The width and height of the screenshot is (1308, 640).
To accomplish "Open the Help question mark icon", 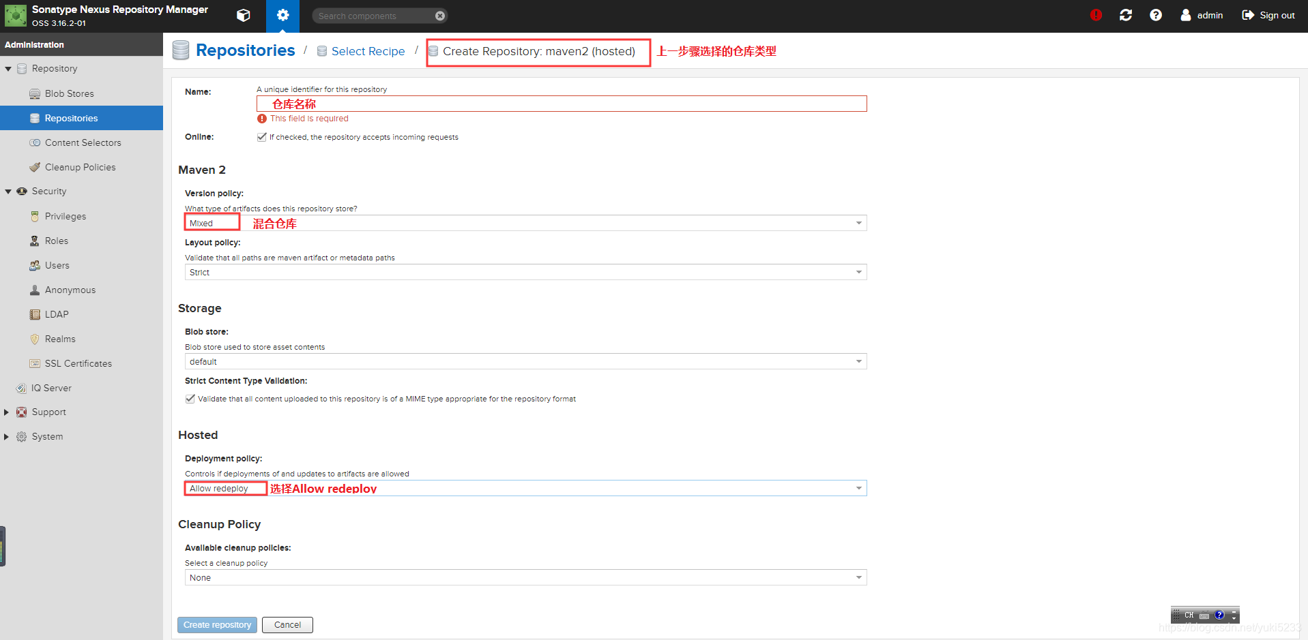I will [x=1156, y=15].
